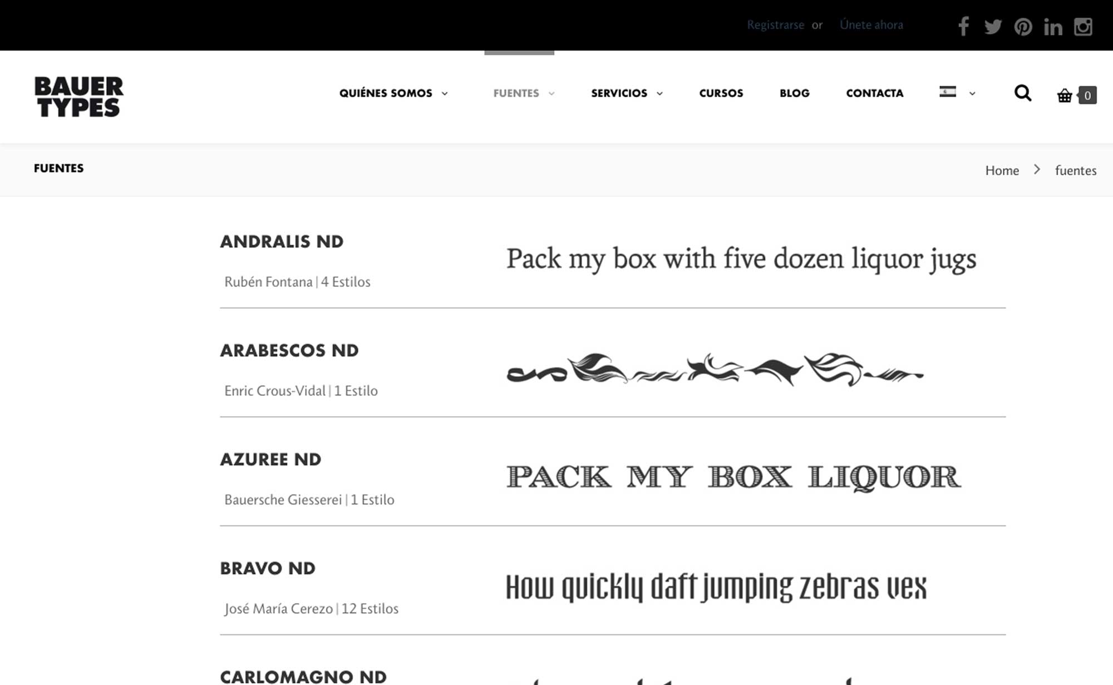1113x685 pixels.
Task: Go to the Cursos menu item
Action: pyautogui.click(x=721, y=93)
